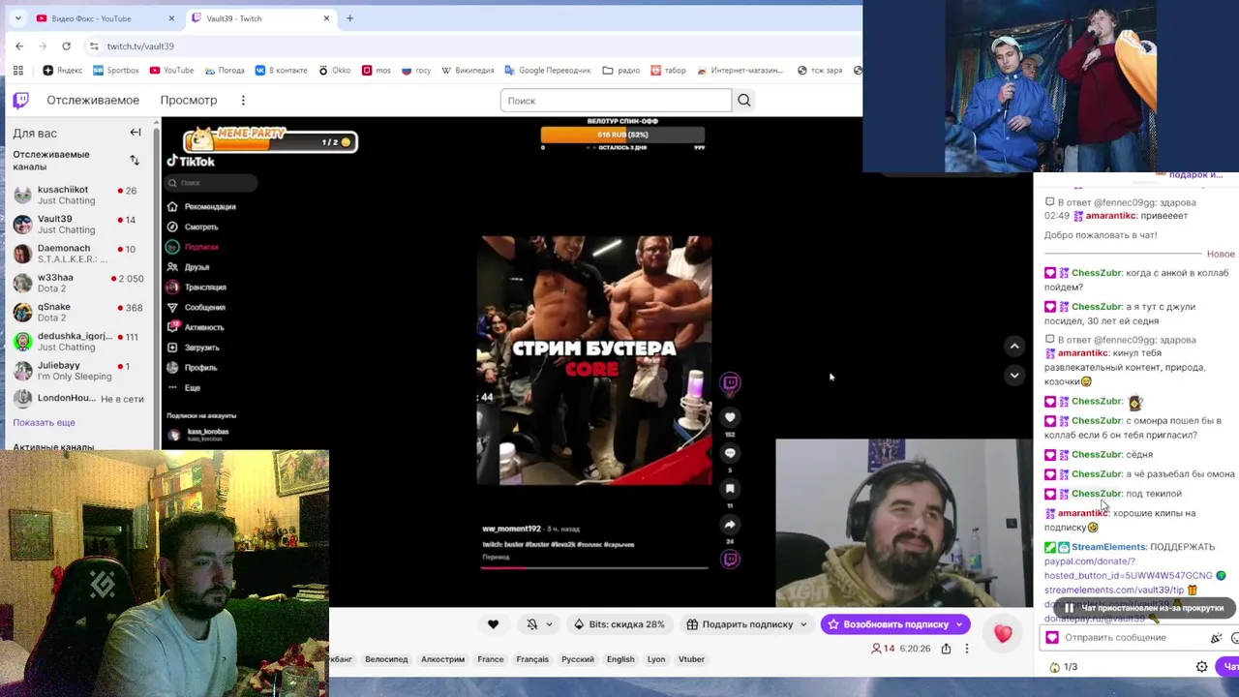Screen dimensions: 1239x697
Task: Open the Juliebayy channel in sidebar
Action: 77,370
